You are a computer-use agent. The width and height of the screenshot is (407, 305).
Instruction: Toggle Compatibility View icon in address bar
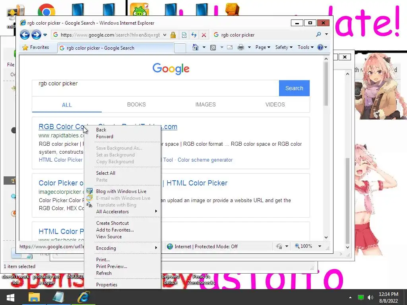[x=184, y=35]
